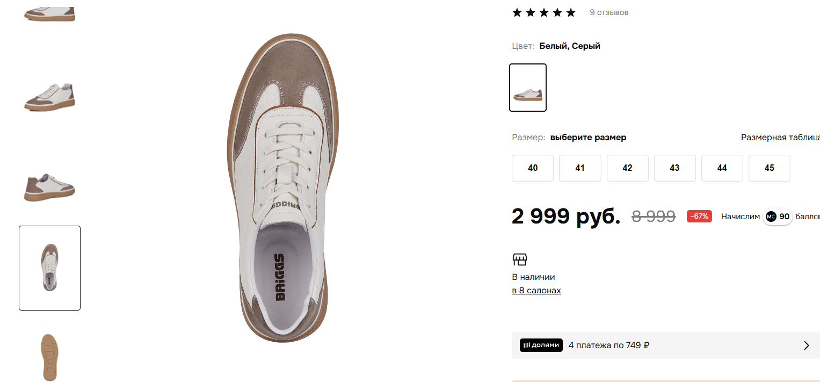Select size 40
The width and height of the screenshot is (820, 382).
[x=533, y=168]
